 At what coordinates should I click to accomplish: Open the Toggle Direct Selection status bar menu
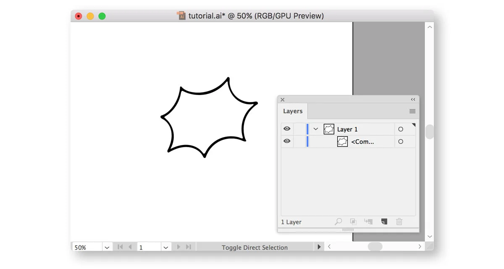point(319,247)
